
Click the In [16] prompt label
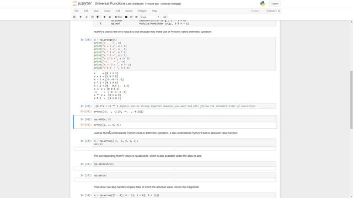(x=86, y=164)
